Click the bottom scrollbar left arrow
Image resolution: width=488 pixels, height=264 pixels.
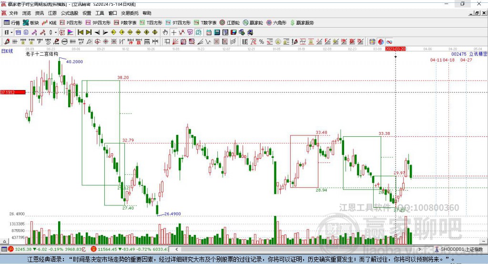click(x=177, y=249)
